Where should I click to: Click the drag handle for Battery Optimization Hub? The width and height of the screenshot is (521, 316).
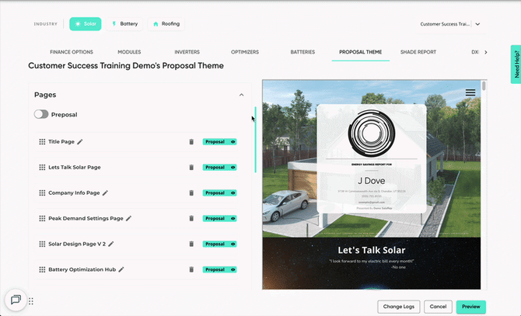tap(42, 269)
